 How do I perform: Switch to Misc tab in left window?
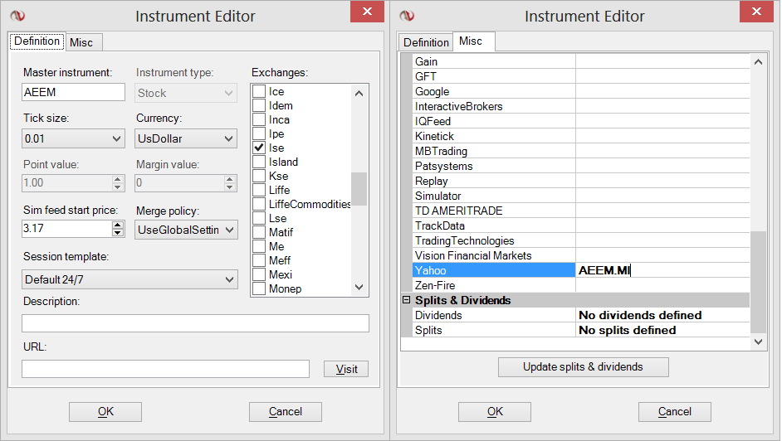tap(81, 42)
